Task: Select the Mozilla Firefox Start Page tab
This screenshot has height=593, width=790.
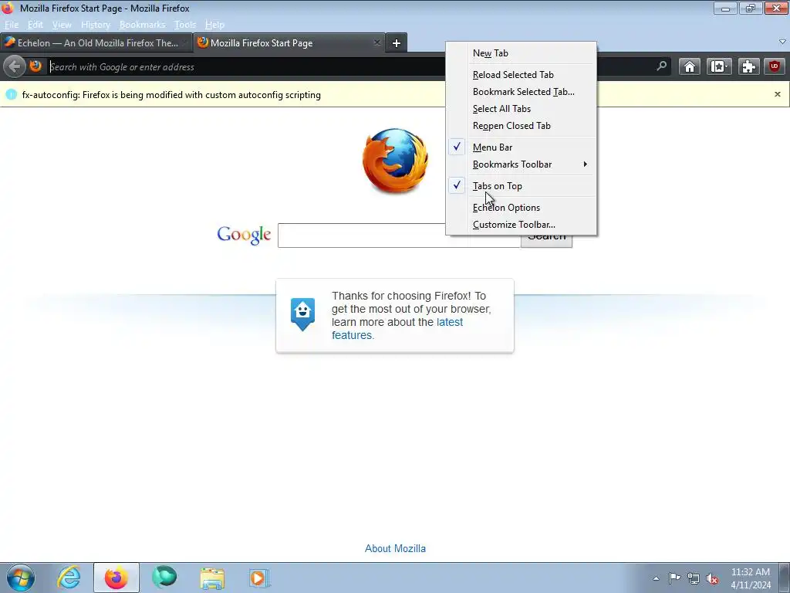Action: tap(289, 43)
